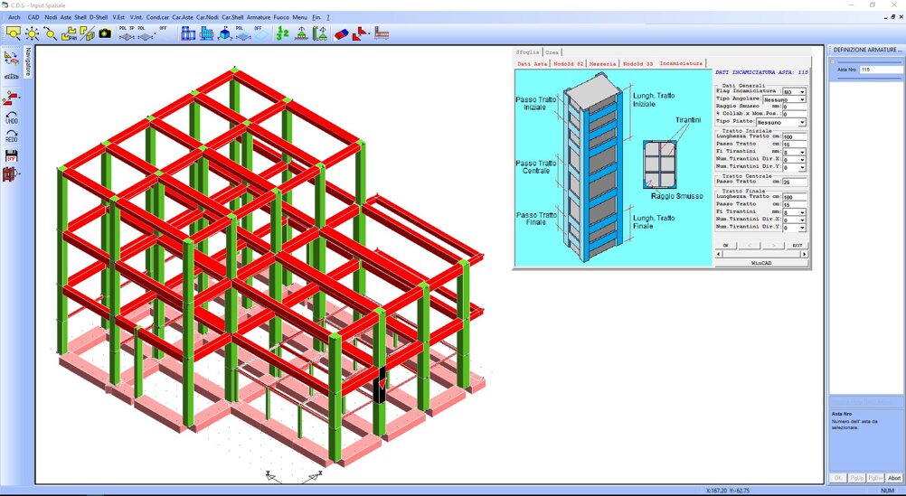Screen dimensions: 906x496
Task: Click the blue building frame view icon
Action: point(188,33)
